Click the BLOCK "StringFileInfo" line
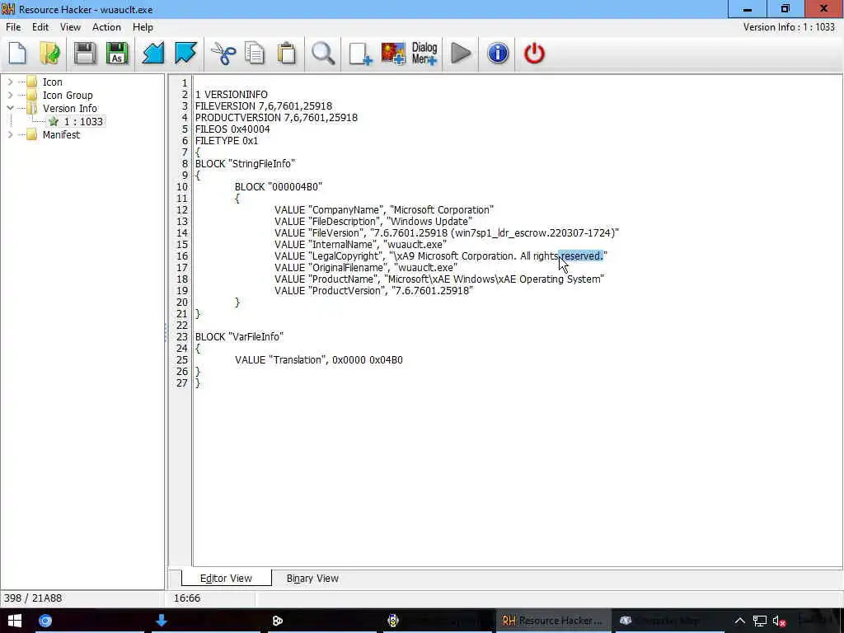Viewport: 844px width, 633px height. (245, 164)
